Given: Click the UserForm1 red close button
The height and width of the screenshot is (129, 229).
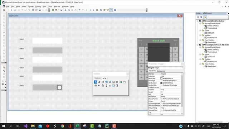Looking at the screenshot, I should (180, 16).
